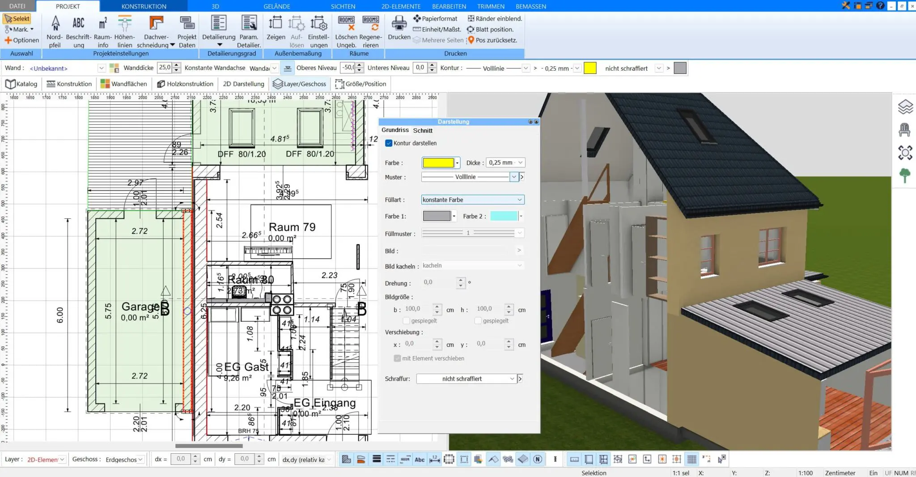Expand the Füllart konstante Farbe dropdown
The width and height of the screenshot is (916, 477).
472,200
